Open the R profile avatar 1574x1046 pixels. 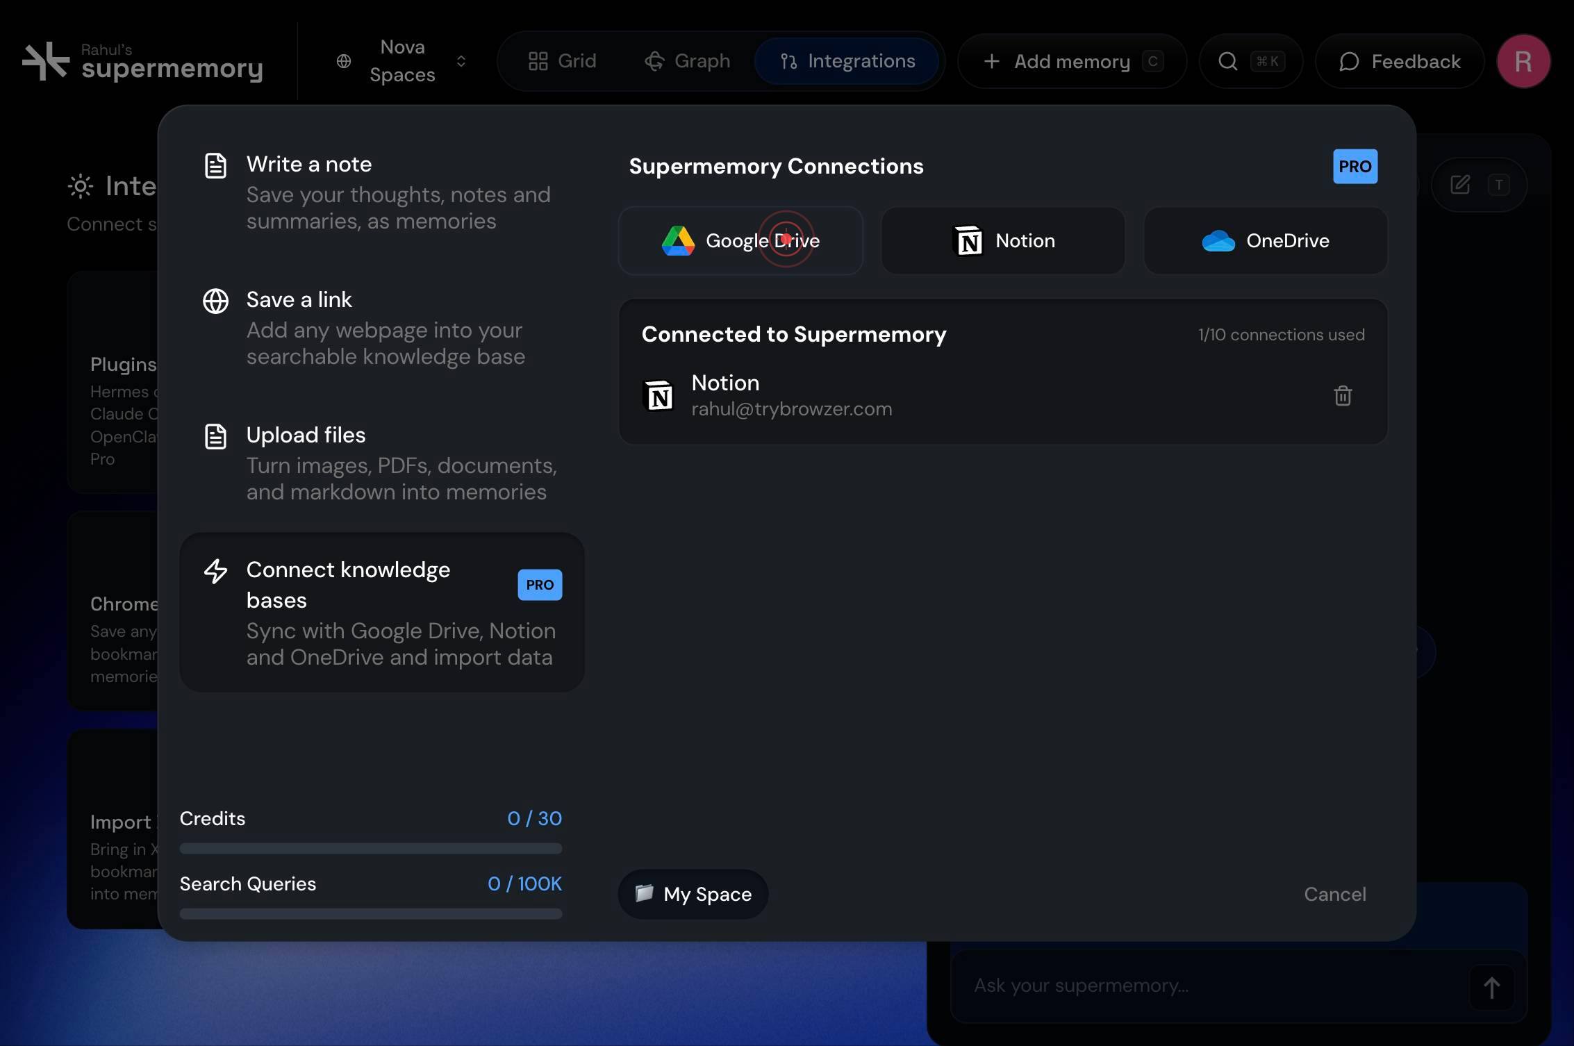[x=1523, y=61]
